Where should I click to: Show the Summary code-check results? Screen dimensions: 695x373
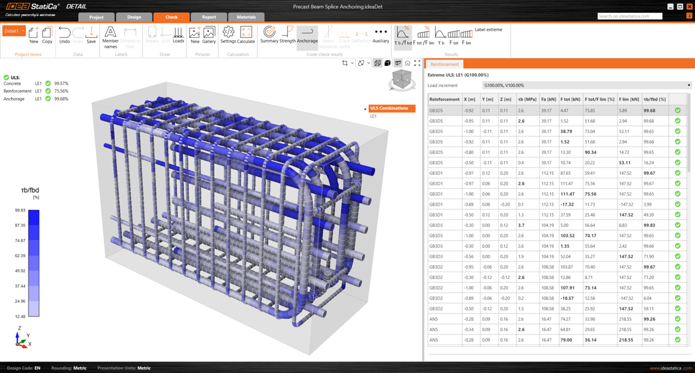click(269, 34)
